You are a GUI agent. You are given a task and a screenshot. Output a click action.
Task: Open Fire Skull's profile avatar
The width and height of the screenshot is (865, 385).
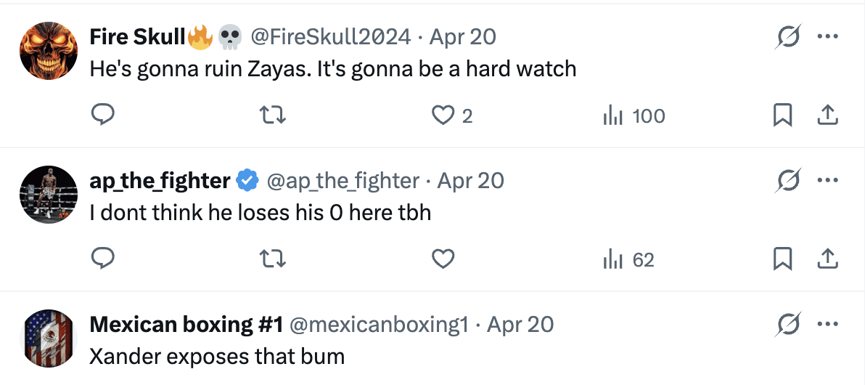pyautogui.click(x=48, y=50)
